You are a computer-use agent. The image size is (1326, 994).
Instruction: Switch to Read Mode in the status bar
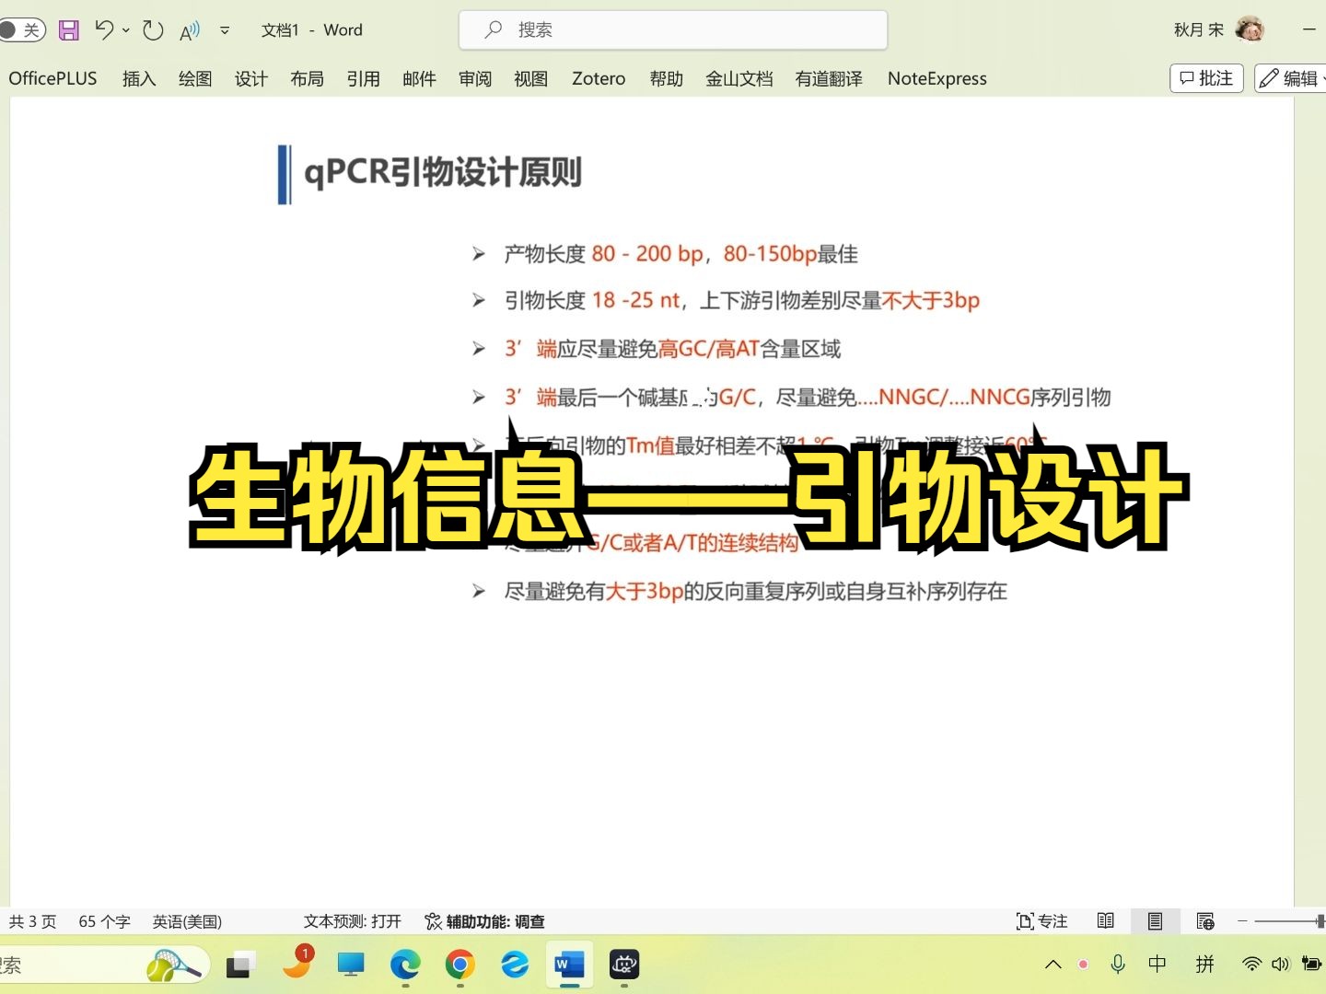click(1105, 920)
